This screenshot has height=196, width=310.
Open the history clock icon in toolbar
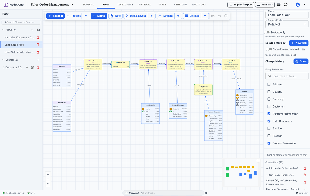coord(226,16)
